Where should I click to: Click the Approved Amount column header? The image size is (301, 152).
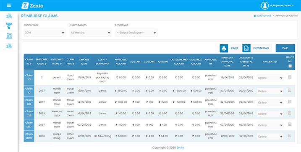tap(121, 62)
